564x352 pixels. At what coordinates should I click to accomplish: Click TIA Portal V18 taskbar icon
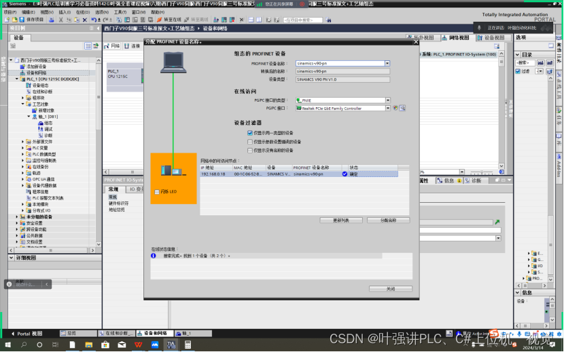[171, 345]
